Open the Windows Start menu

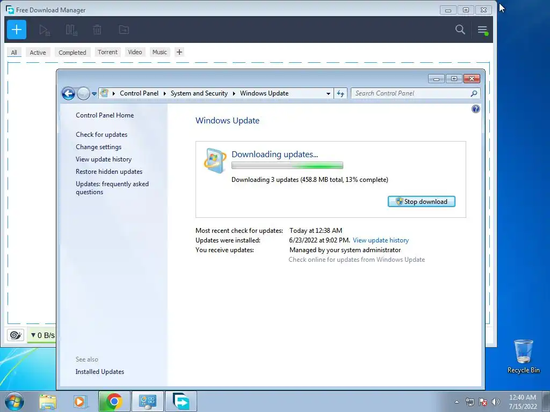15,401
